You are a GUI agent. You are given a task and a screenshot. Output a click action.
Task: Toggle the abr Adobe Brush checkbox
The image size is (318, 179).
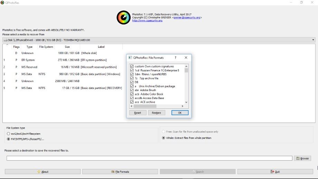pos(132,90)
